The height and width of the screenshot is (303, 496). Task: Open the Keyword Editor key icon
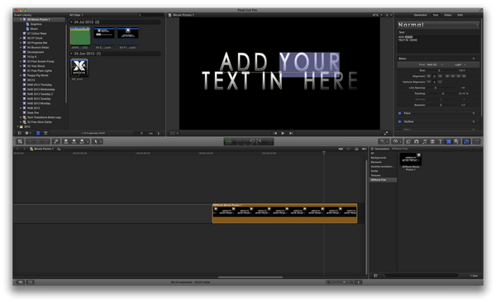pyautogui.click(x=56, y=141)
